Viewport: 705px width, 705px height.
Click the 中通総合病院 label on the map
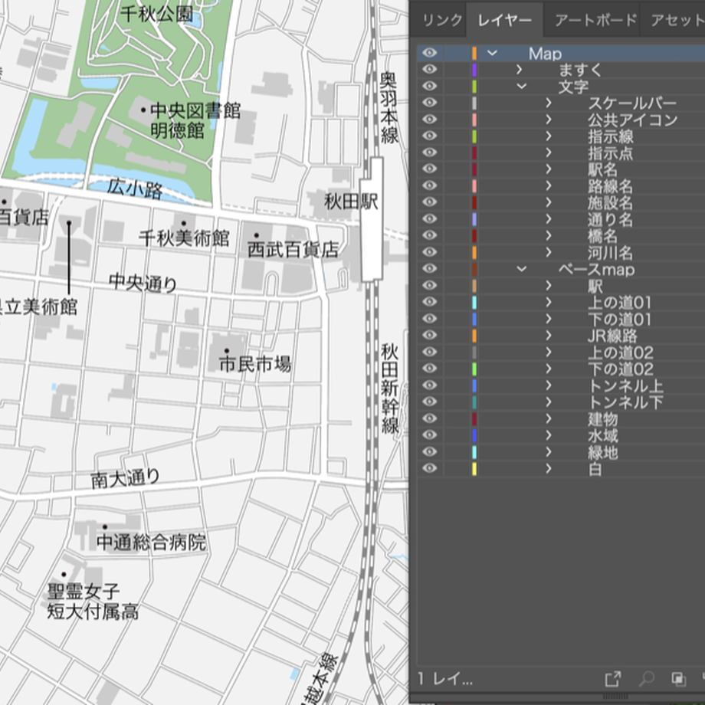[152, 542]
